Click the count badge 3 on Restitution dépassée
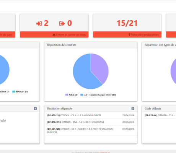The width and height of the screenshot is (176, 153). pyautogui.click(x=133, y=109)
